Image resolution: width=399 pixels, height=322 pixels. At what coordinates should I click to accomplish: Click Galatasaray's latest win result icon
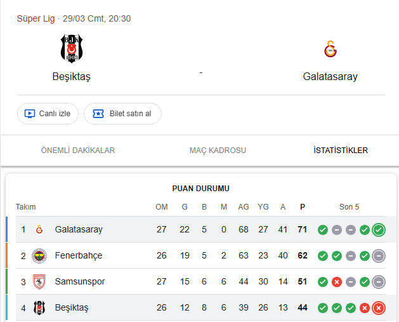pos(379,229)
